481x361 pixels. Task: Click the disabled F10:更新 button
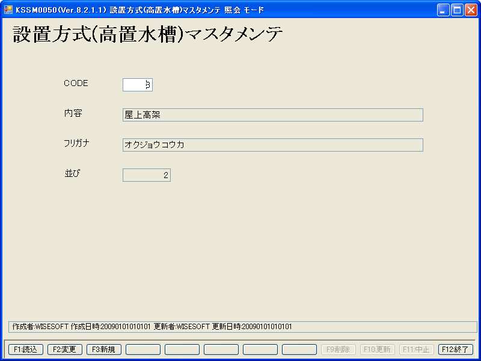coord(378,350)
